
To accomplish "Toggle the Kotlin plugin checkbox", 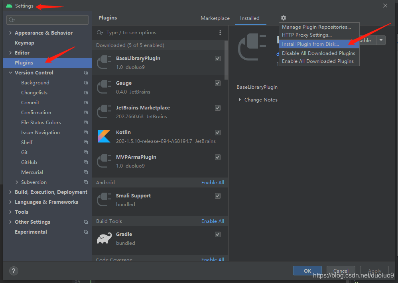I will pos(217,133).
